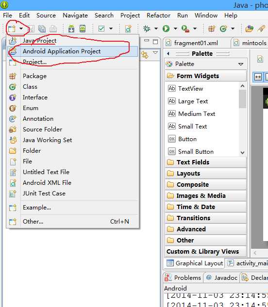
Task: Click the New Java Package toolbar icon
Action: click(212, 29)
